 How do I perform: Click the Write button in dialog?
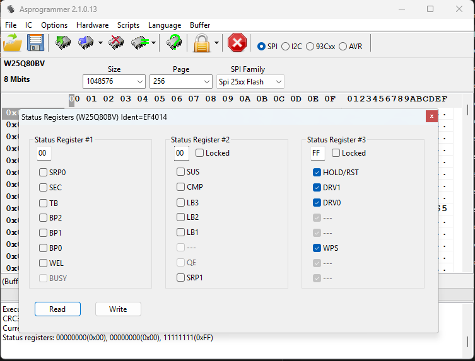click(118, 309)
